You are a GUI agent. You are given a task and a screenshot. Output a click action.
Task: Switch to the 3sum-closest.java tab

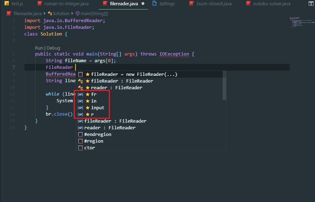(214, 4)
